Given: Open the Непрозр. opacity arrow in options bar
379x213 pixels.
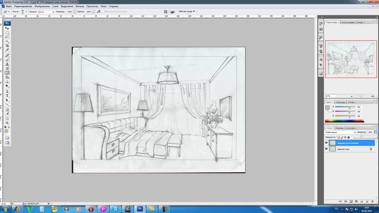Looking at the screenshot, I should click(75, 12).
